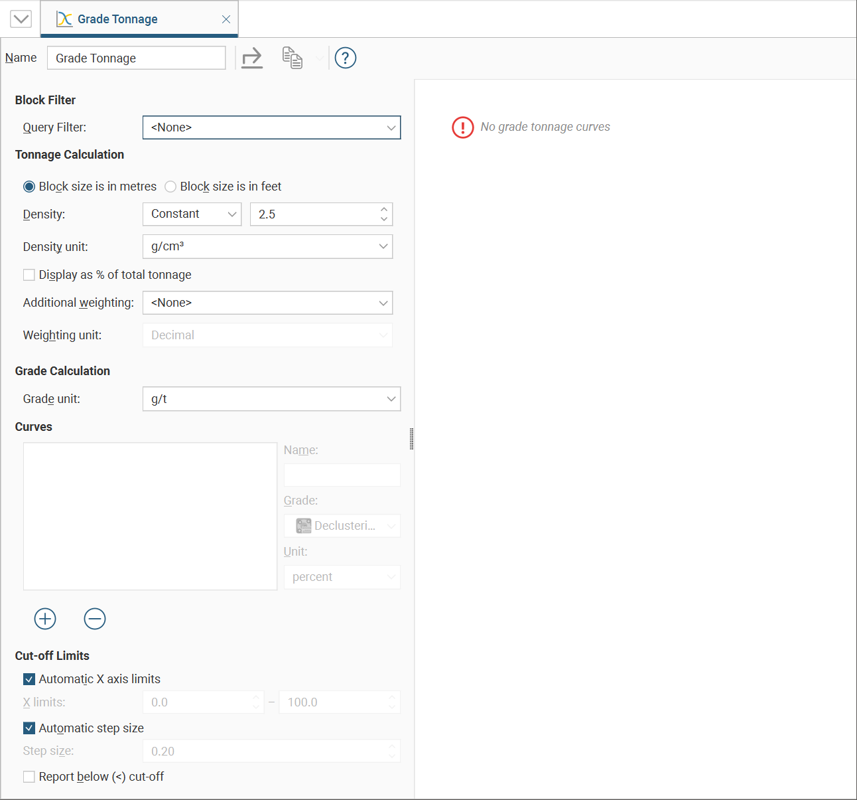857x800 pixels.
Task: Open the tab list dropdown arrow
Action: click(x=21, y=19)
